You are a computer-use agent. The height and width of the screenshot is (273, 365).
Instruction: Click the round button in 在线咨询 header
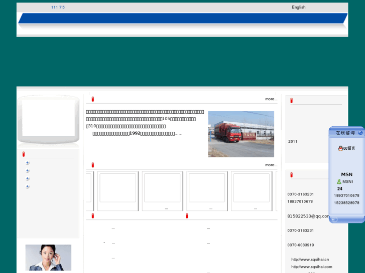pyautogui.click(x=360, y=133)
